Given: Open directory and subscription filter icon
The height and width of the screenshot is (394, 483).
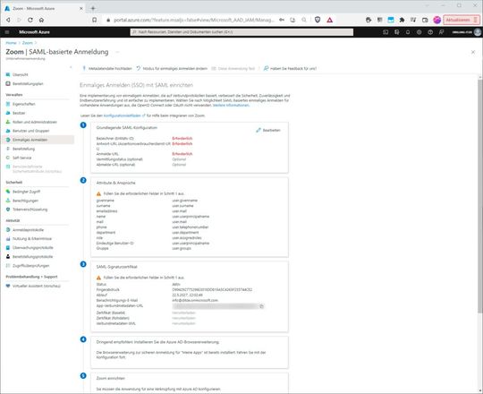Looking at the screenshot, I should (x=397, y=32).
